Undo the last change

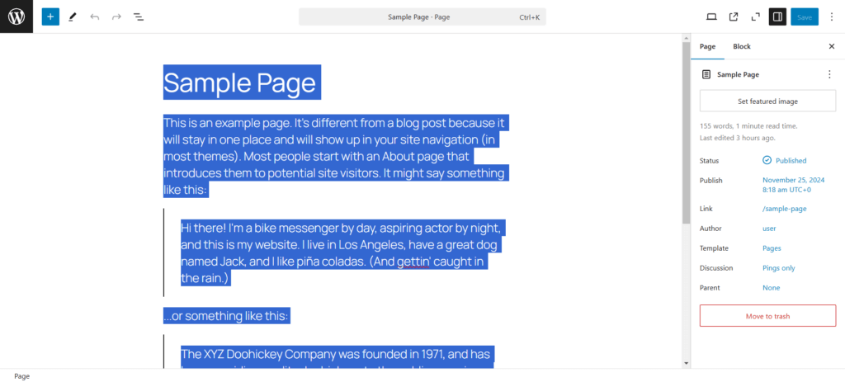[x=95, y=17]
